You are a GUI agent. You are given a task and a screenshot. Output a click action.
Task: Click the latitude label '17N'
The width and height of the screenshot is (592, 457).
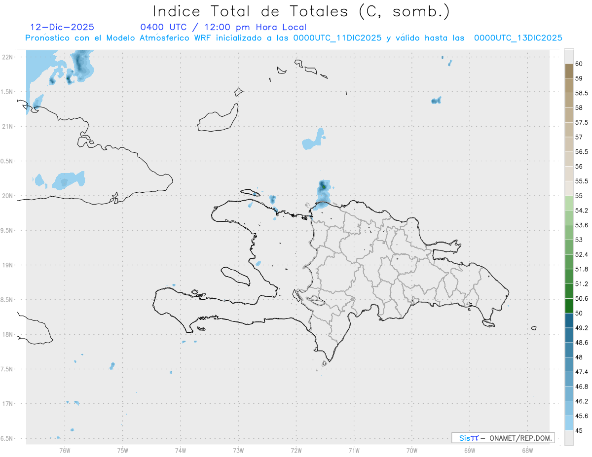click(7, 404)
